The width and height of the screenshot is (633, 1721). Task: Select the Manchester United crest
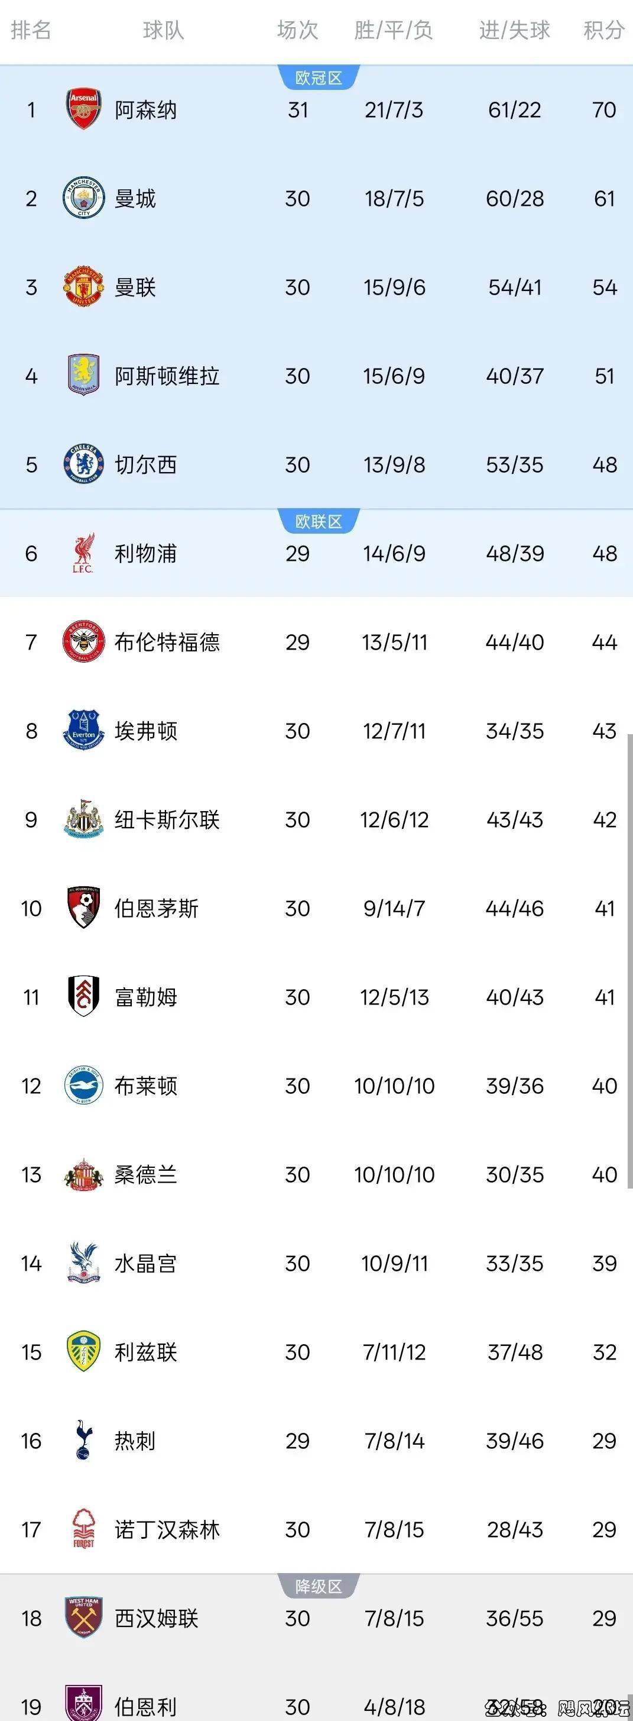[83, 288]
